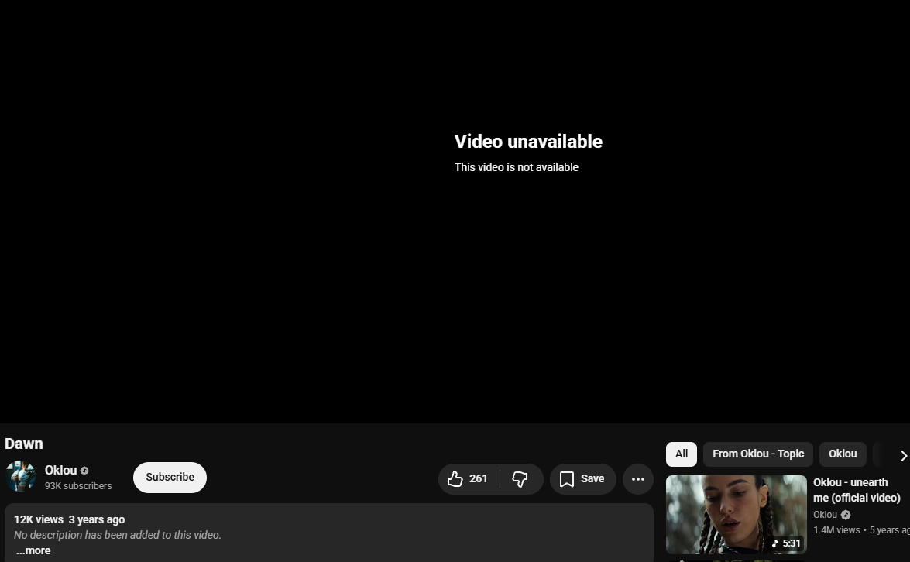Click the verified badge beside Oklou channel name
This screenshot has height=562, width=910.
[84, 471]
